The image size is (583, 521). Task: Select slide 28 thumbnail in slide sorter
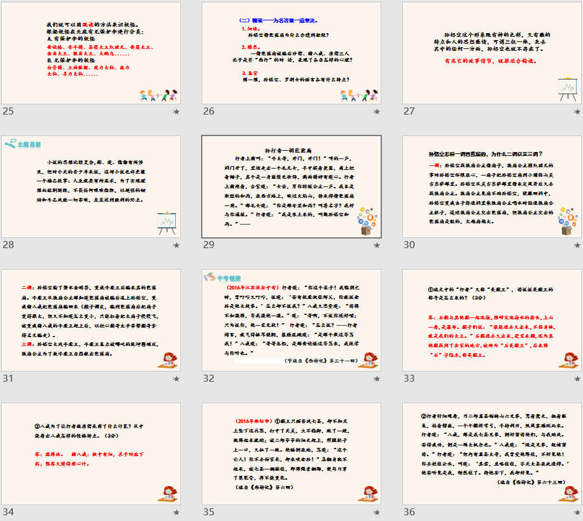pyautogui.click(x=91, y=186)
